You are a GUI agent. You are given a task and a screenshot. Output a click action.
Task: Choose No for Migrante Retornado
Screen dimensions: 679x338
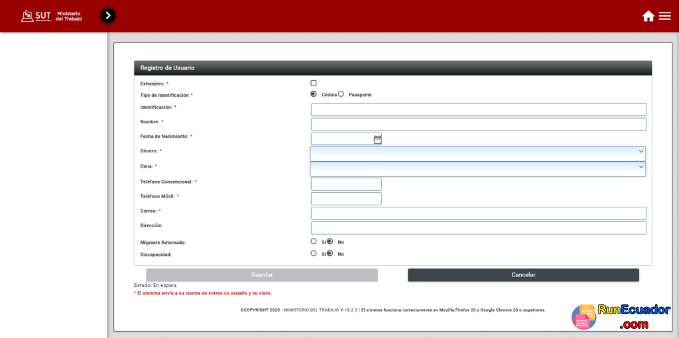click(x=330, y=241)
